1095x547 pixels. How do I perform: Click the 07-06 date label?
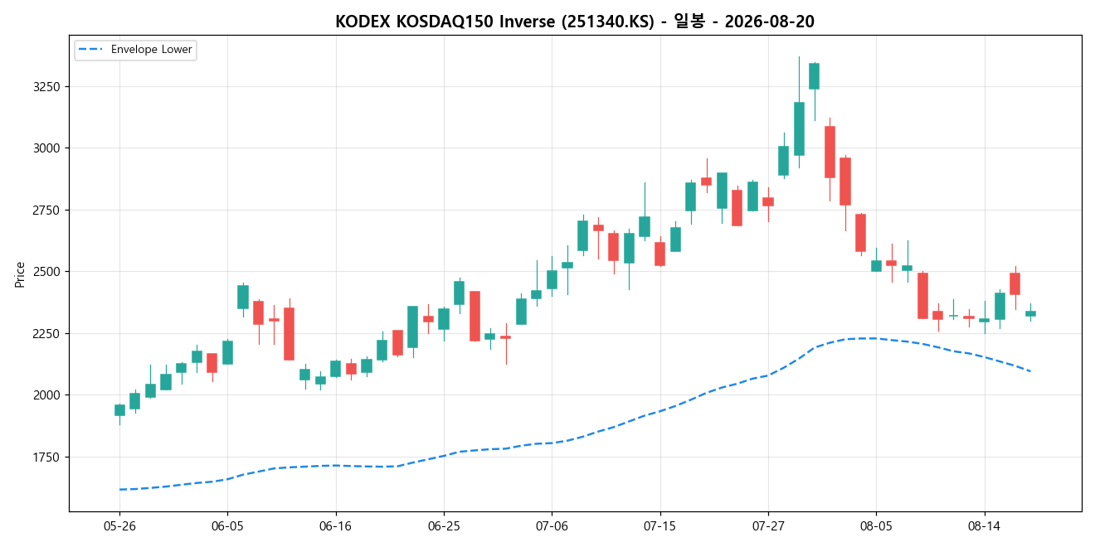click(x=552, y=525)
